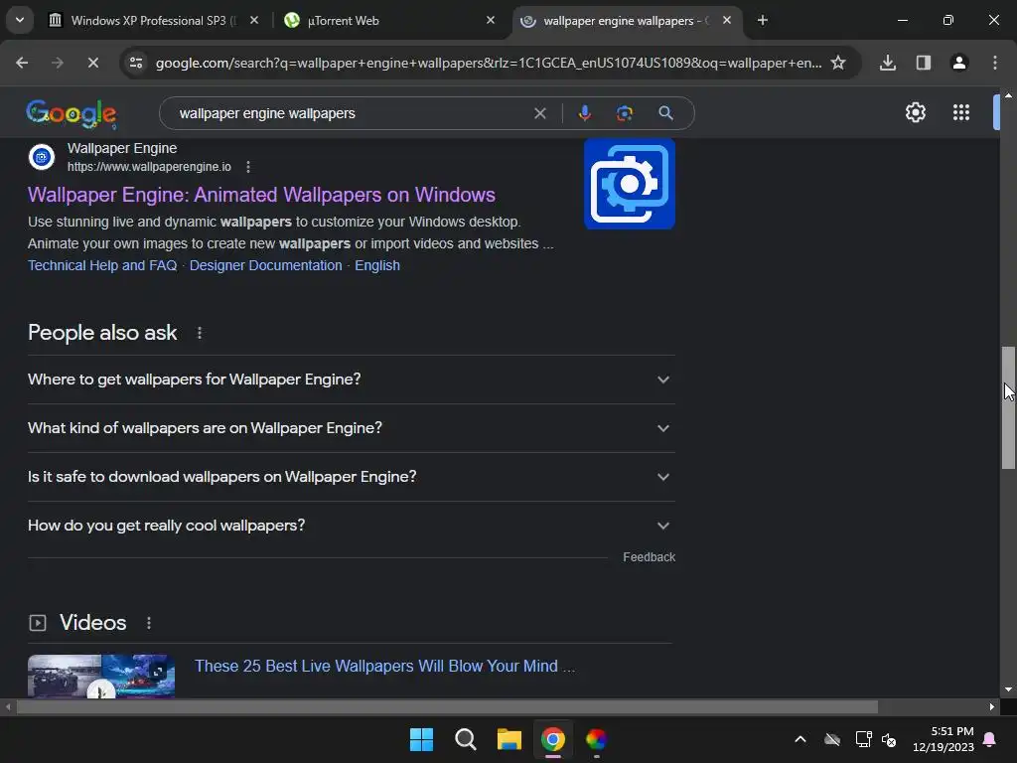Open the English sitelink
1017x763 pixels.
click(x=377, y=265)
